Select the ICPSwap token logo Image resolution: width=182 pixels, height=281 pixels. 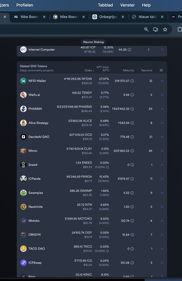(x=23, y=263)
